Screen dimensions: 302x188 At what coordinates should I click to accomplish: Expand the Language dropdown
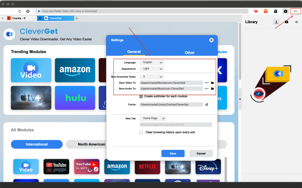153,62
